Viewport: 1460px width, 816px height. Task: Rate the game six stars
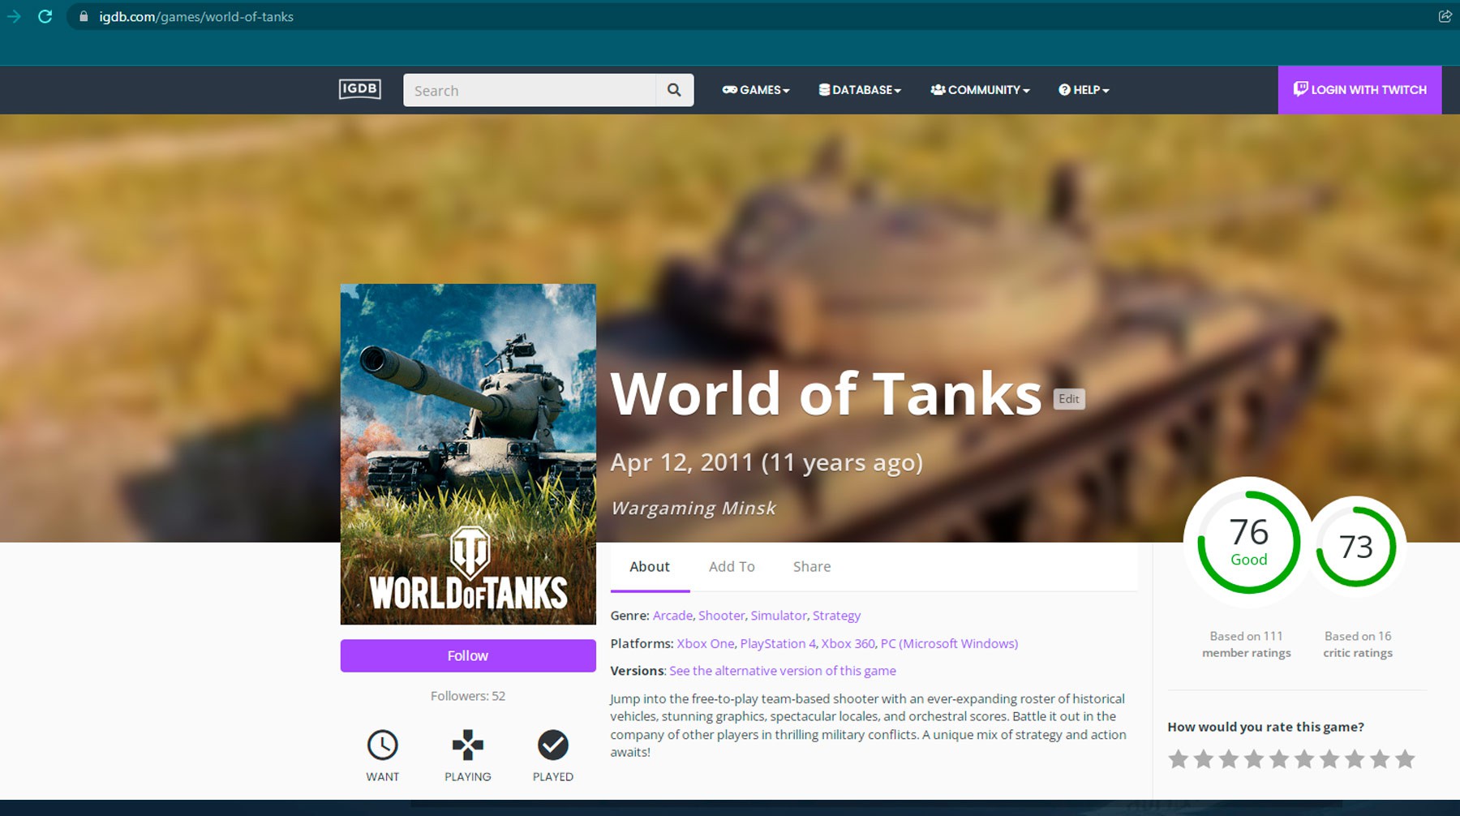pos(1304,759)
